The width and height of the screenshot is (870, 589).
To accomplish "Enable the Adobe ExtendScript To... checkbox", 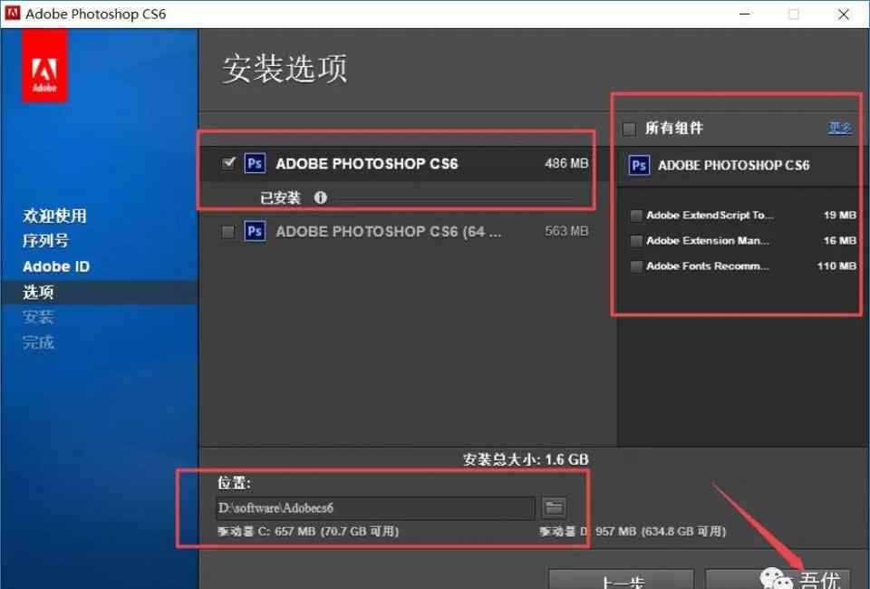I will pos(636,215).
